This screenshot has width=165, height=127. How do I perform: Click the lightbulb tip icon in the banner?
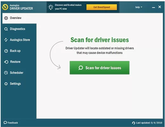point(50,7)
